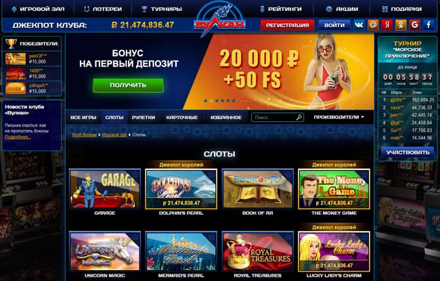Log in using Facebook icon
Image resolution: width=440 pixels, height=281 pixels.
tap(428, 25)
